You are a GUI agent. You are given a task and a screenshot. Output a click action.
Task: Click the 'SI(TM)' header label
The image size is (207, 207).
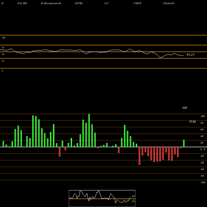coord(79,3)
